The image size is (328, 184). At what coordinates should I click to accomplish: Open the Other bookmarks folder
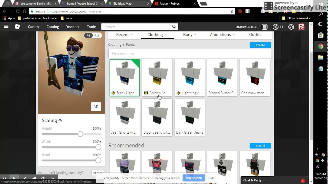(x=296, y=18)
